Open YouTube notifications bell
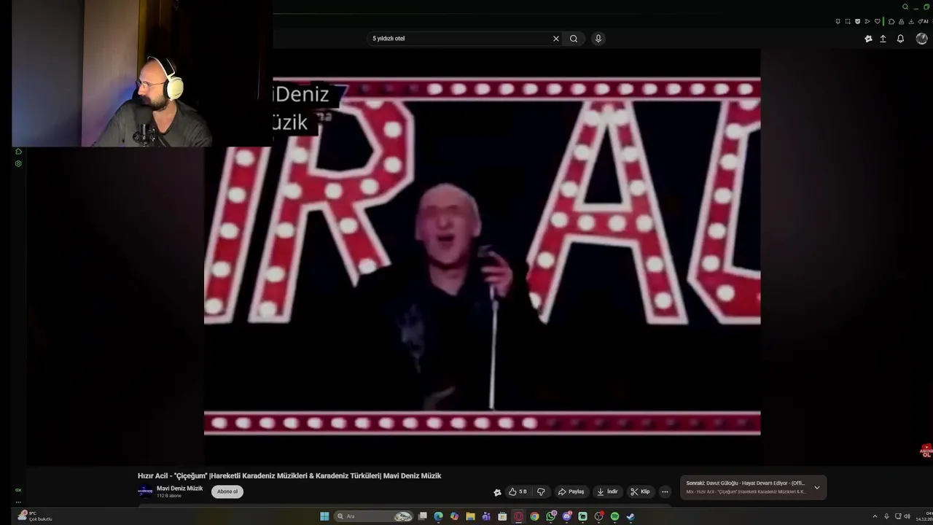 pyautogui.click(x=900, y=39)
